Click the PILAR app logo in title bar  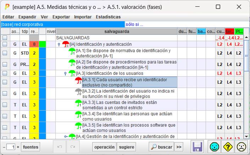point(7,7)
